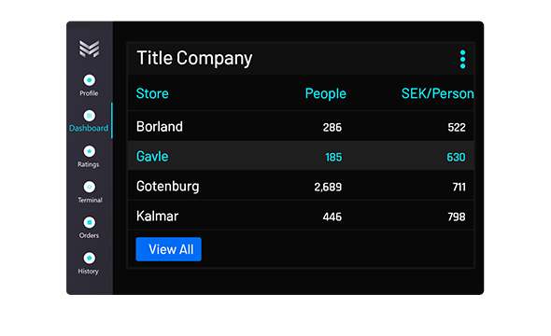The height and width of the screenshot is (336, 551).
Task: Click Gotenburg's 2,689 people value
Action: pyautogui.click(x=328, y=187)
